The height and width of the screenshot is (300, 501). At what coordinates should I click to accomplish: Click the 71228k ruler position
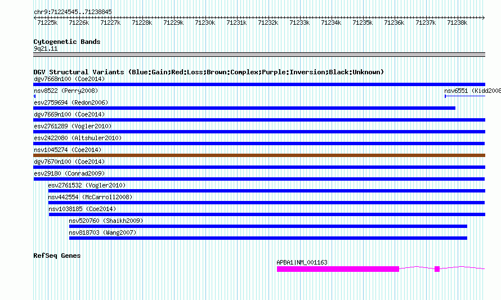tap(142, 23)
